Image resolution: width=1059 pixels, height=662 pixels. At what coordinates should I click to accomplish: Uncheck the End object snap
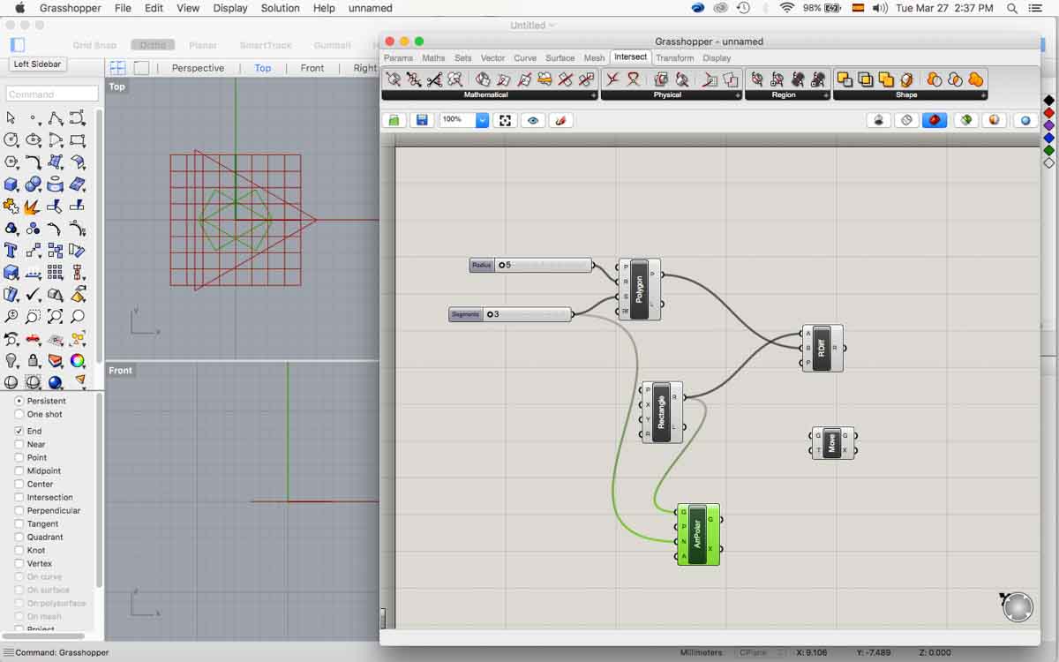coord(19,431)
